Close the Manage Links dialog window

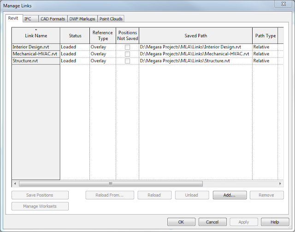point(283,4)
